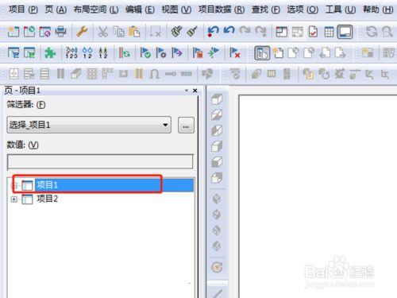Click the green puzzle piece add-on icon
This screenshot has width=397, height=298.
(x=50, y=52)
